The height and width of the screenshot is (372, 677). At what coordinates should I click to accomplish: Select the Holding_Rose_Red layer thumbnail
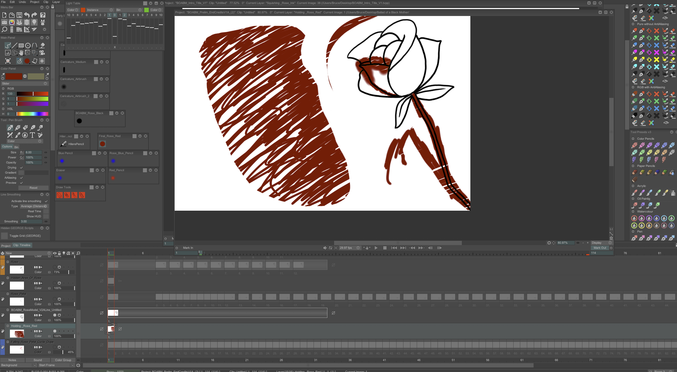(17, 334)
